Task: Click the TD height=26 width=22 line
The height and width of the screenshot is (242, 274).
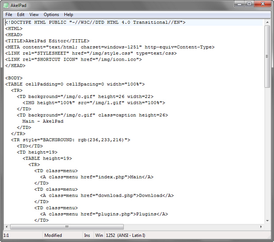Action: pyautogui.click(x=85, y=97)
